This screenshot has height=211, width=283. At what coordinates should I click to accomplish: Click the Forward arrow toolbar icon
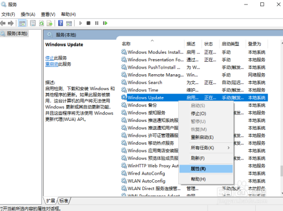click(x=11, y=23)
